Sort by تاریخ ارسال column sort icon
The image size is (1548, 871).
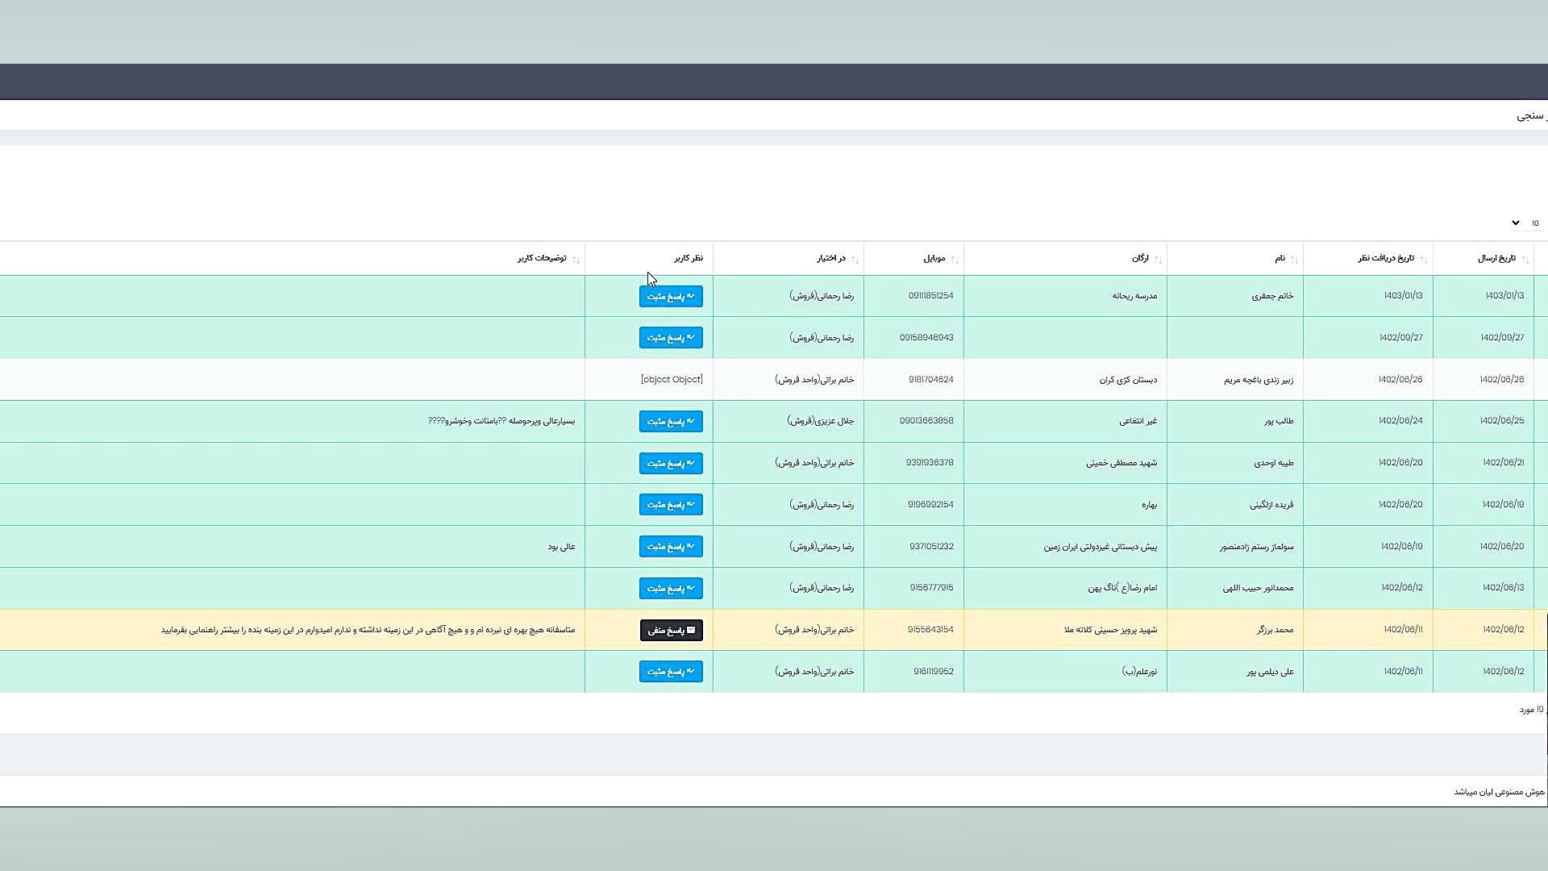[x=1525, y=259]
